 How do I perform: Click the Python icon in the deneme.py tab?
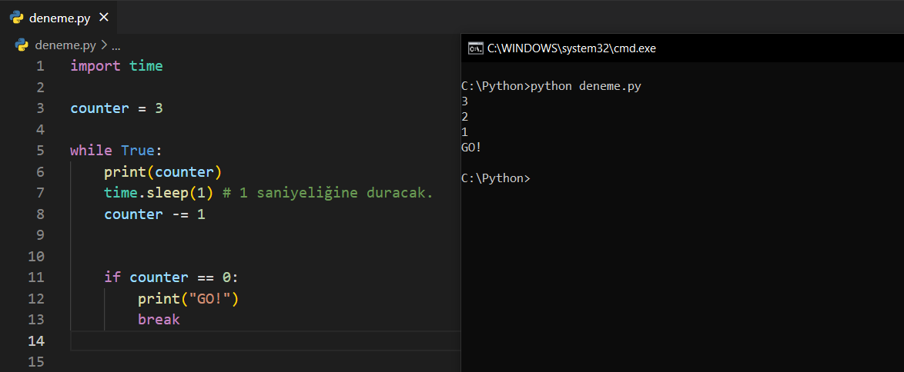click(x=16, y=18)
